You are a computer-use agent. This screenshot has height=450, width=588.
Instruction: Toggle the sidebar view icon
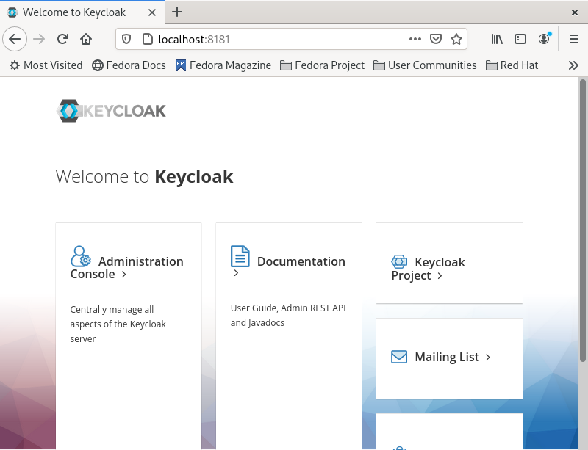click(520, 39)
